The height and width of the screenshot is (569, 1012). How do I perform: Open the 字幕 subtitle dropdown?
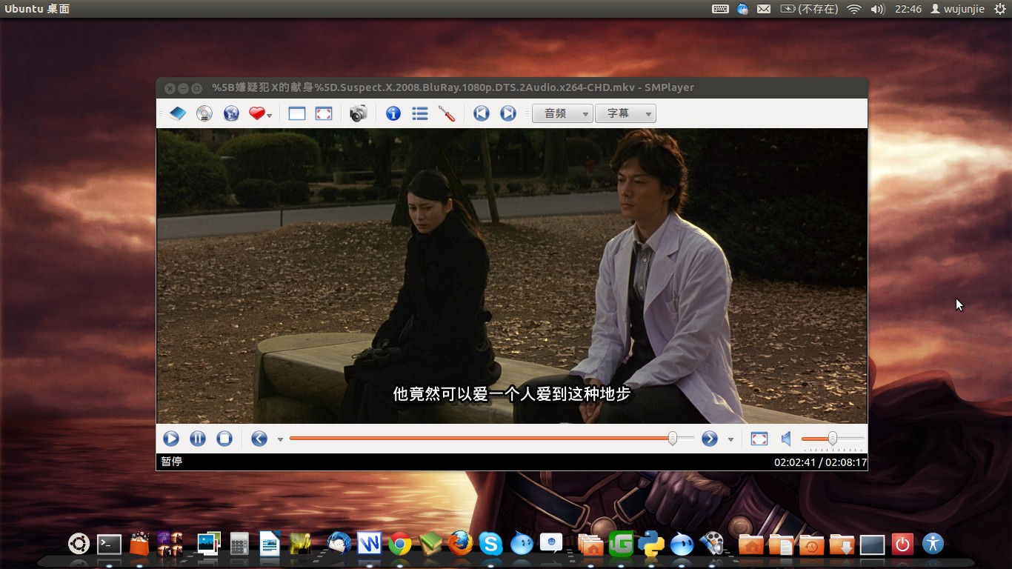[x=625, y=113]
